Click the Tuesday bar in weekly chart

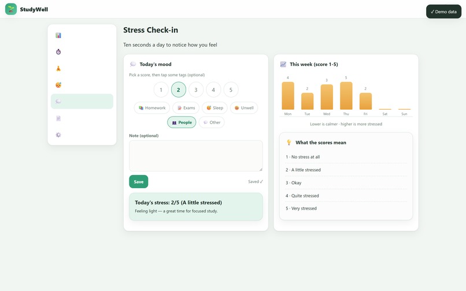coord(308,101)
